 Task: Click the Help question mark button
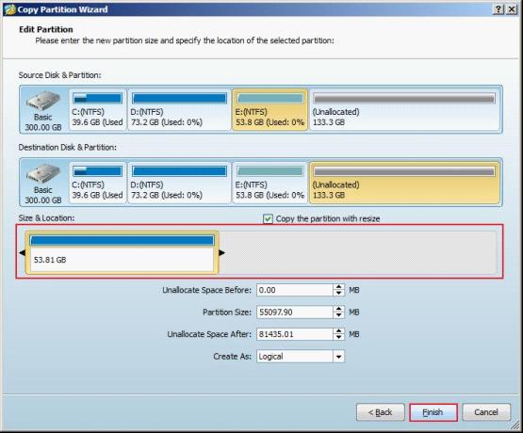point(498,9)
